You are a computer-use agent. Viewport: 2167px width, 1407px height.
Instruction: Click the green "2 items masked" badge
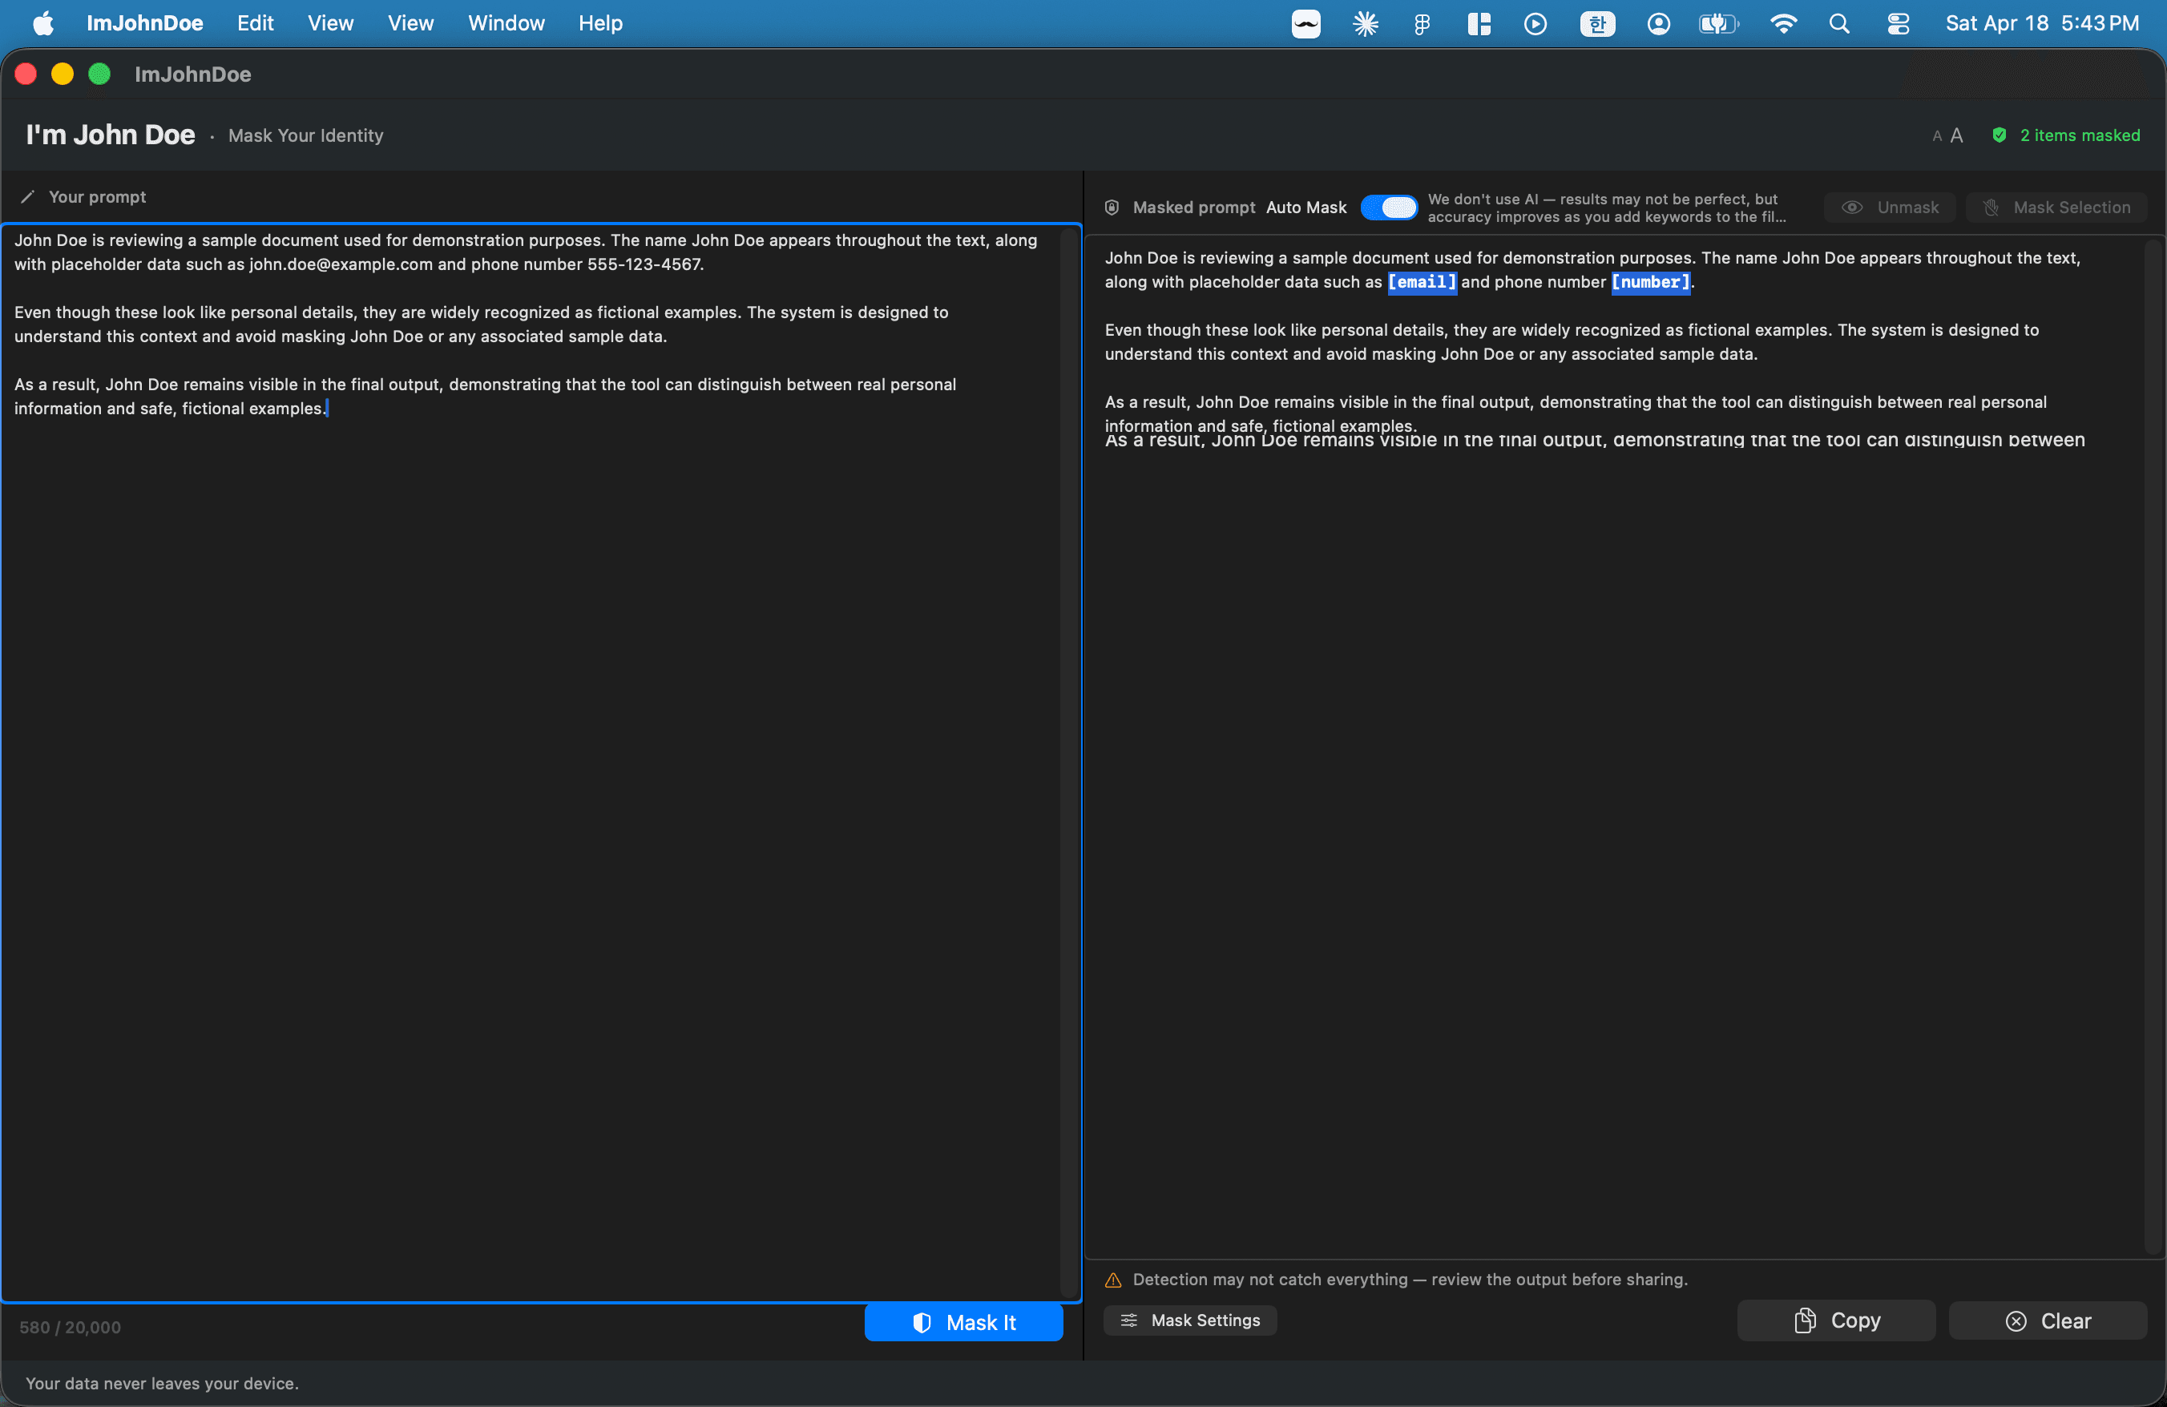pyautogui.click(x=2068, y=135)
